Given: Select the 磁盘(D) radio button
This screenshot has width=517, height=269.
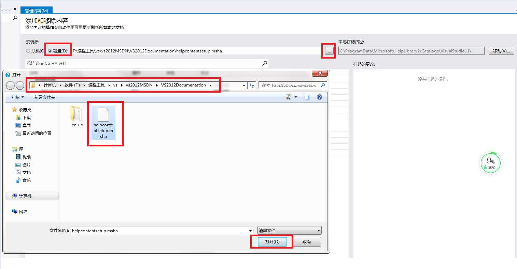Looking at the screenshot, I should 50,51.
